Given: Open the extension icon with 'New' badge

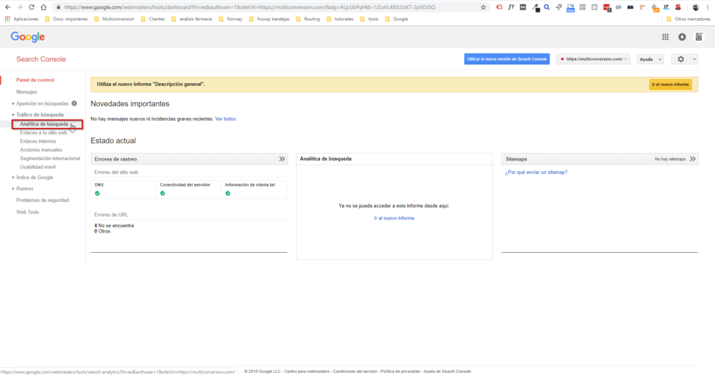Looking at the screenshot, I should [570, 8].
